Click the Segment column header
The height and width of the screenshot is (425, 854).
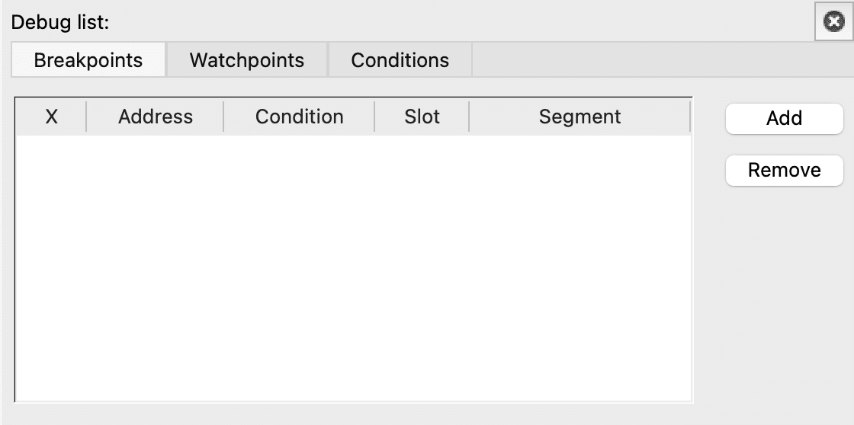[579, 117]
